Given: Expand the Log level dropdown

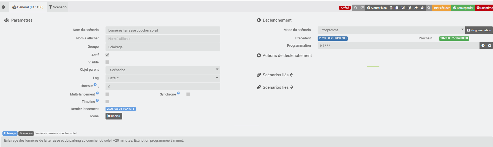Looking at the screenshot, I should coord(163,78).
